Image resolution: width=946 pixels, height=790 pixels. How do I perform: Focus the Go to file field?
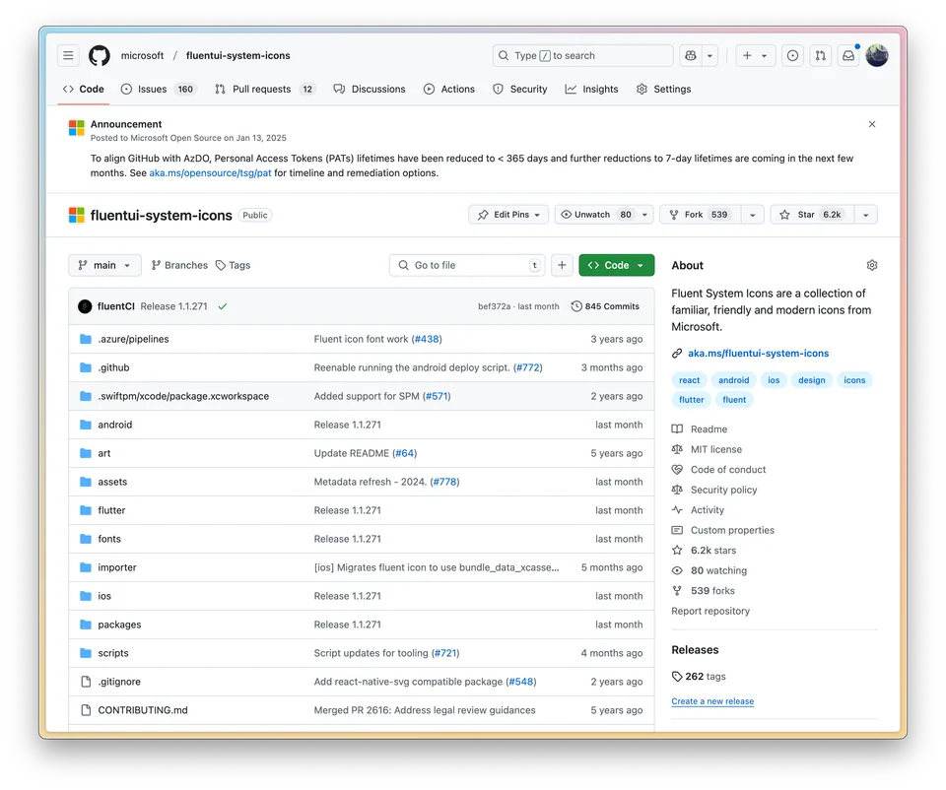click(467, 265)
